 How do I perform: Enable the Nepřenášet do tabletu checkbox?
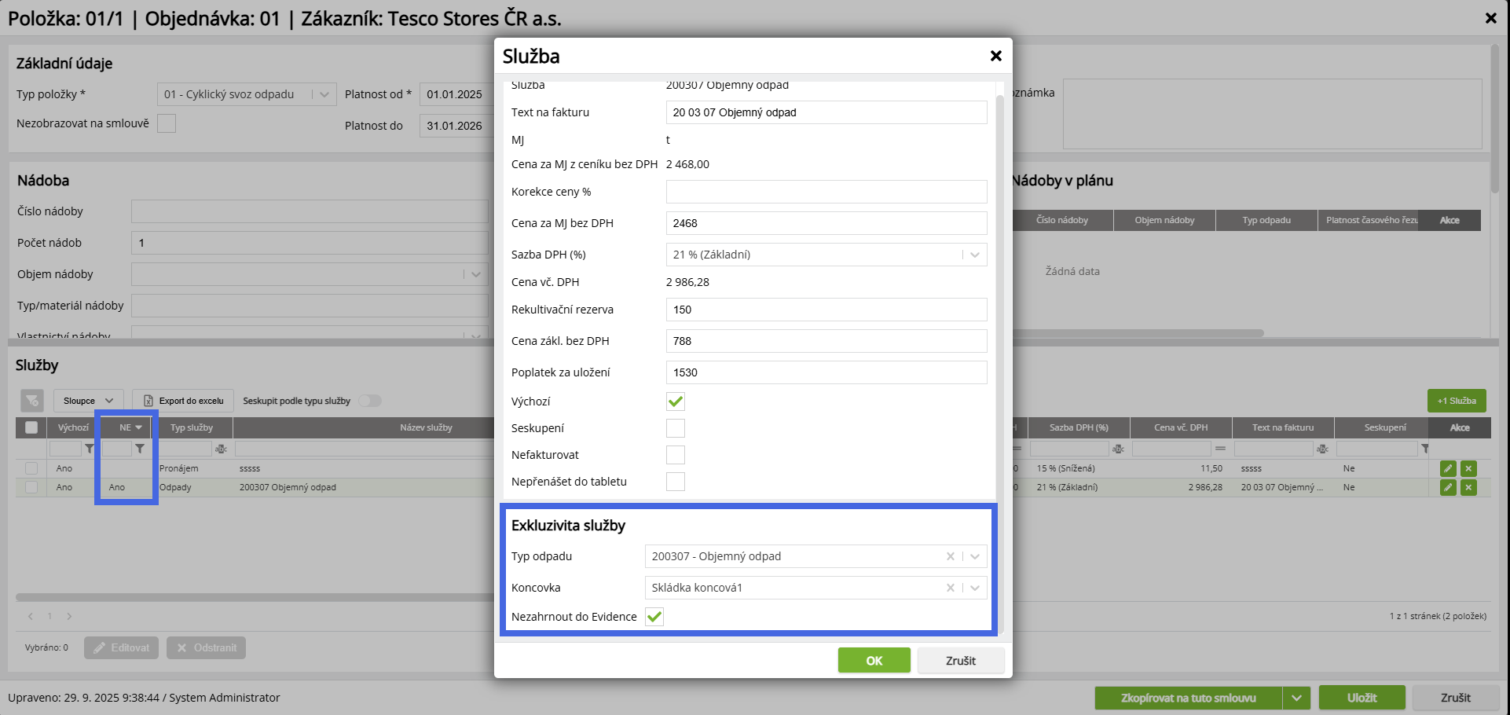tap(675, 482)
